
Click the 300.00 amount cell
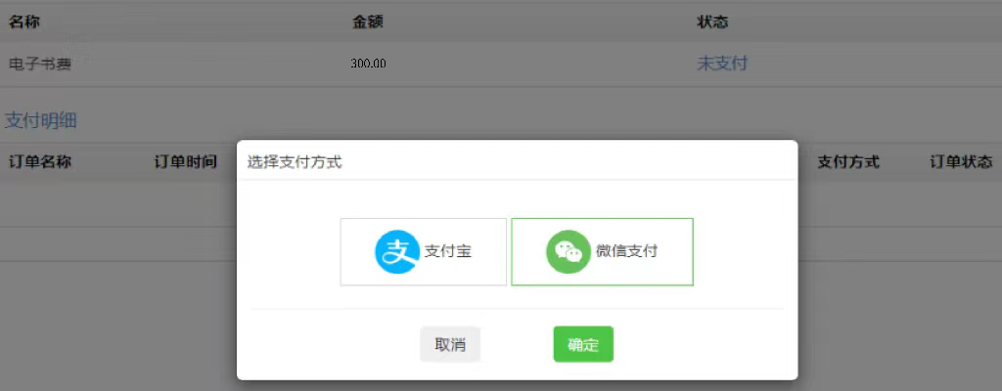click(x=368, y=64)
